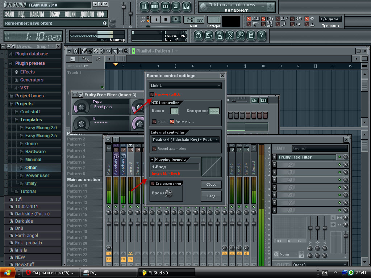Select the playlist mute tool

pos(102,51)
